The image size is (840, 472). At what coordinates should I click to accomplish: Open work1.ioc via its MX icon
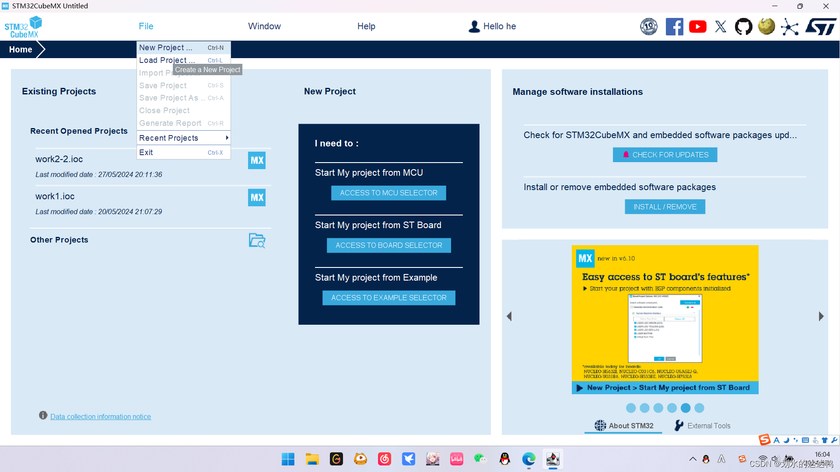click(x=257, y=198)
